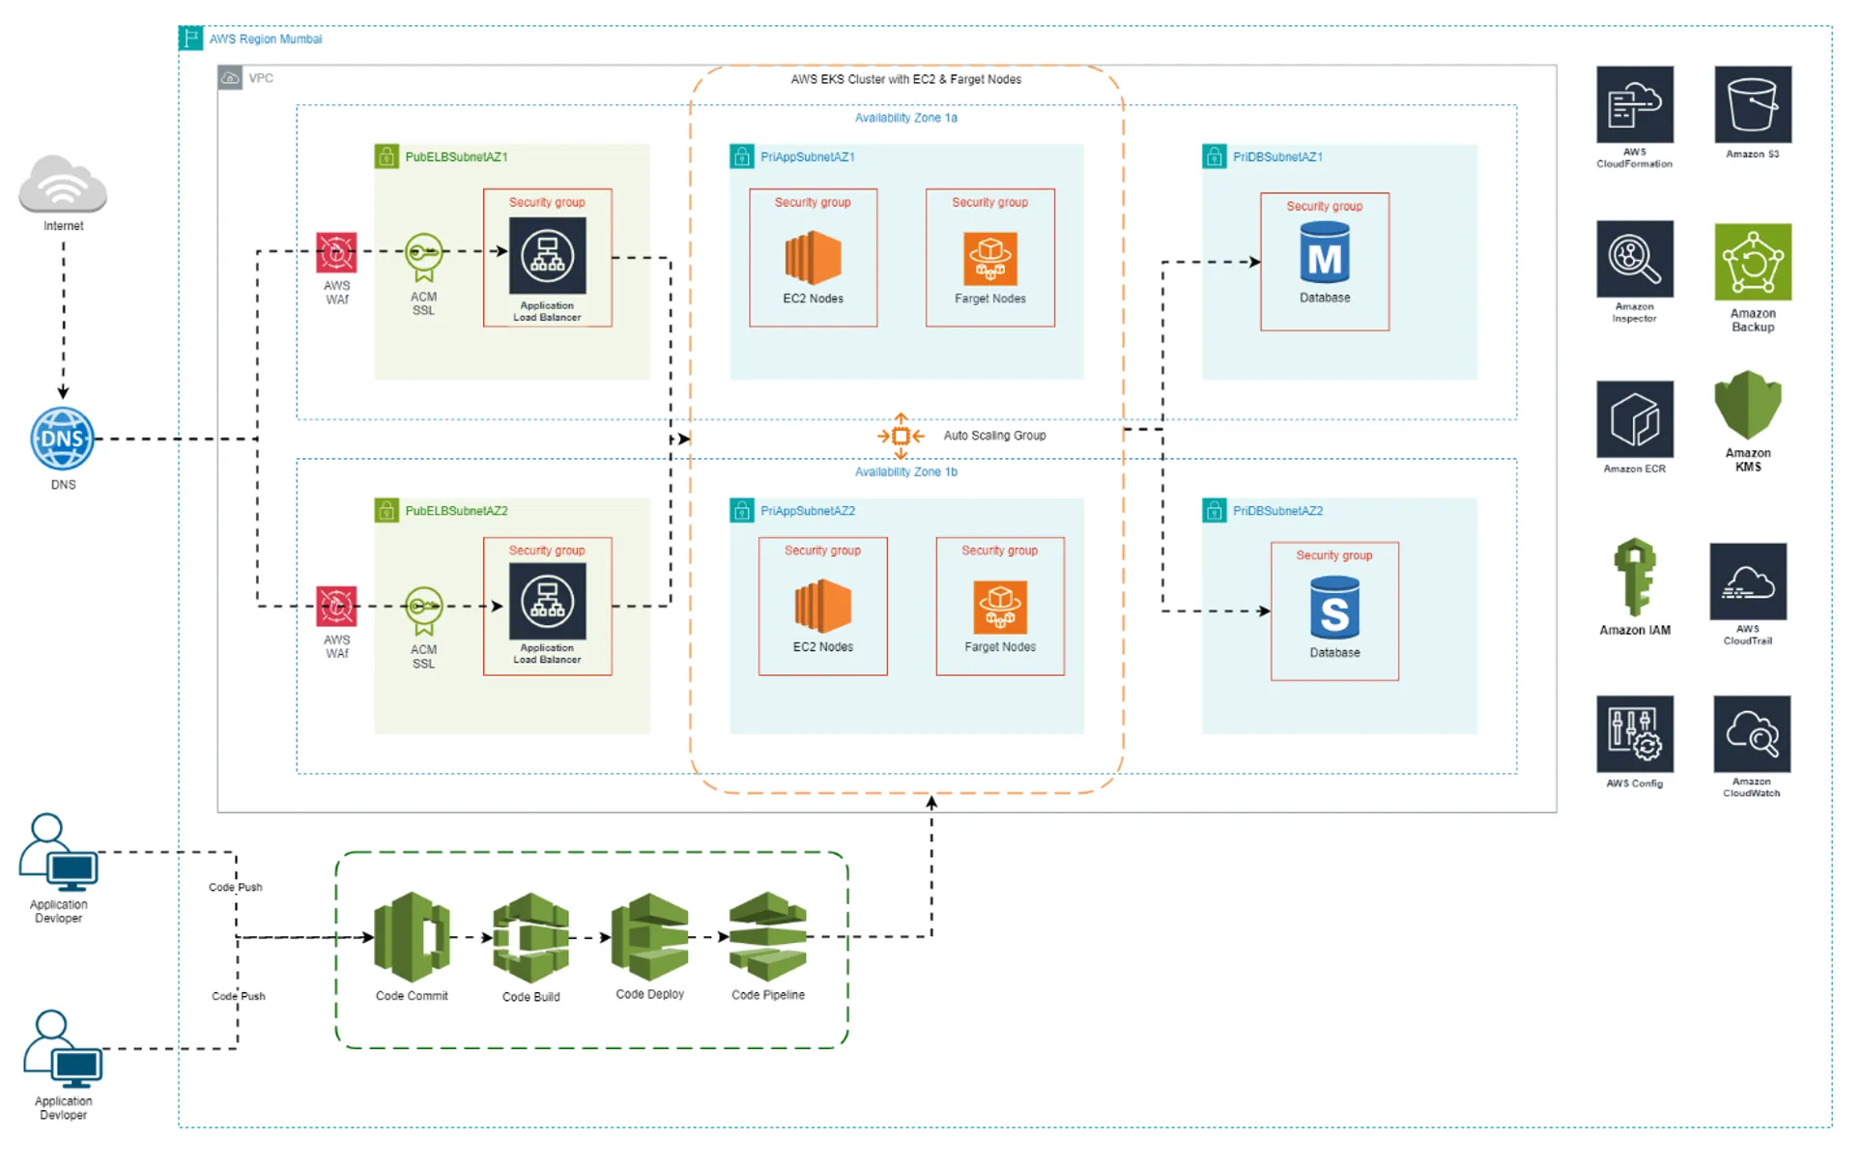This screenshot has height=1167, width=1862.
Task: Click the PriAppSubnetAZ1 lock icon
Action: (x=741, y=157)
